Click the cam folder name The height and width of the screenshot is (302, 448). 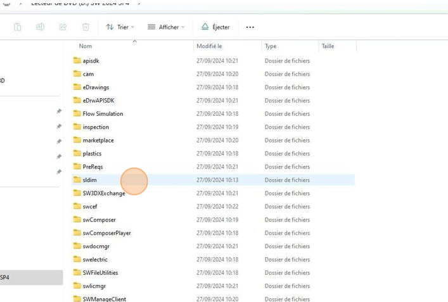coord(88,74)
